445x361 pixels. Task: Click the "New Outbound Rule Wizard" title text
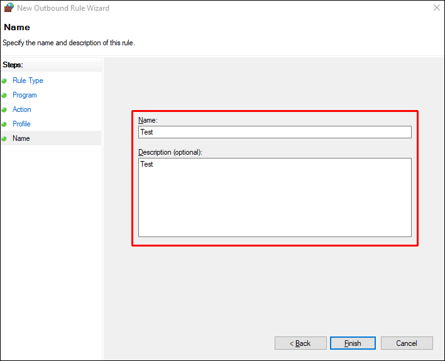pos(63,8)
